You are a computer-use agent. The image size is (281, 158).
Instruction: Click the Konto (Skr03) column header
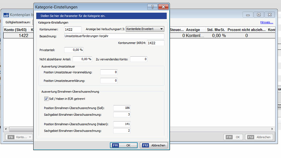click(15, 30)
